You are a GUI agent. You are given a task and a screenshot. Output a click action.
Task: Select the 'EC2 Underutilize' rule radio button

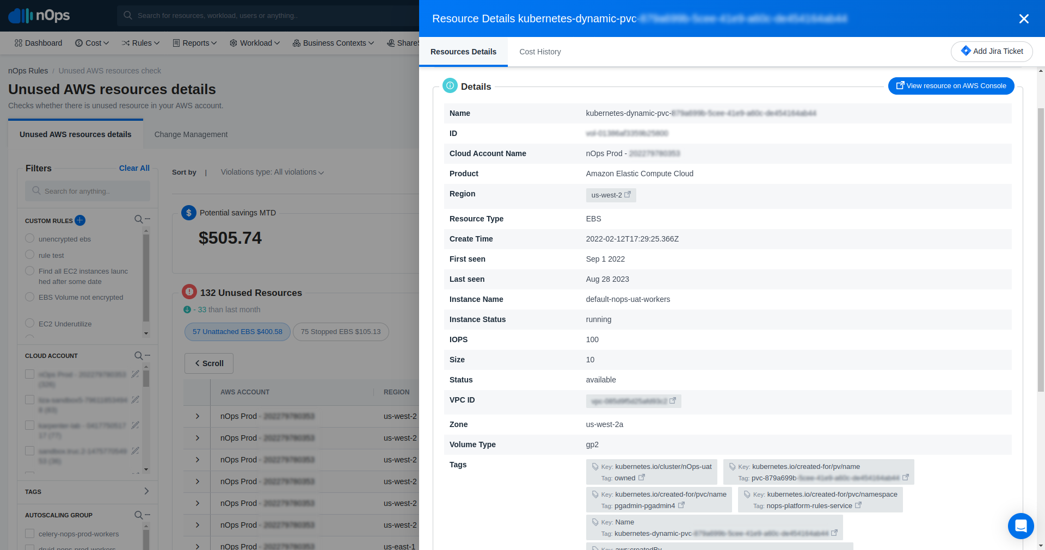(x=30, y=323)
